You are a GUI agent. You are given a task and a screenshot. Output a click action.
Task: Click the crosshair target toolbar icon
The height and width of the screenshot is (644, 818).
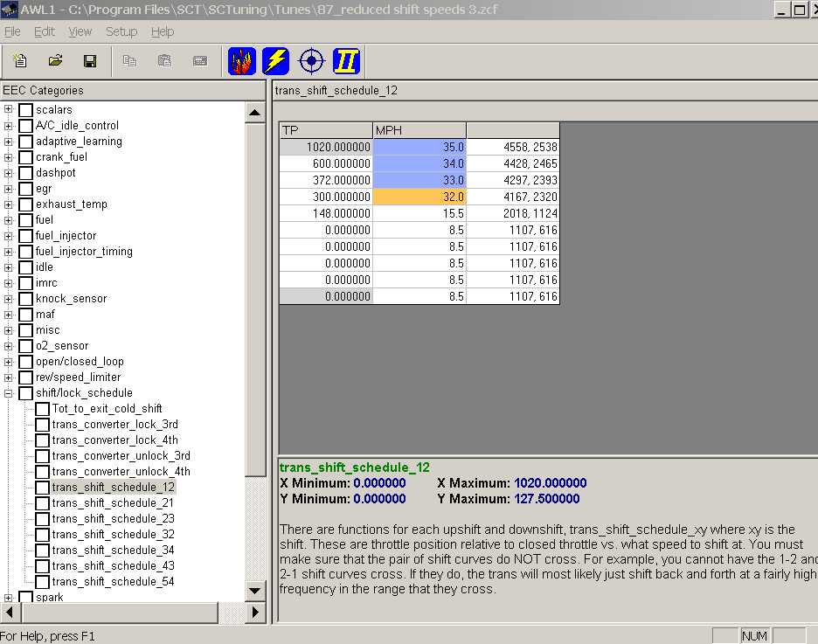pos(311,61)
